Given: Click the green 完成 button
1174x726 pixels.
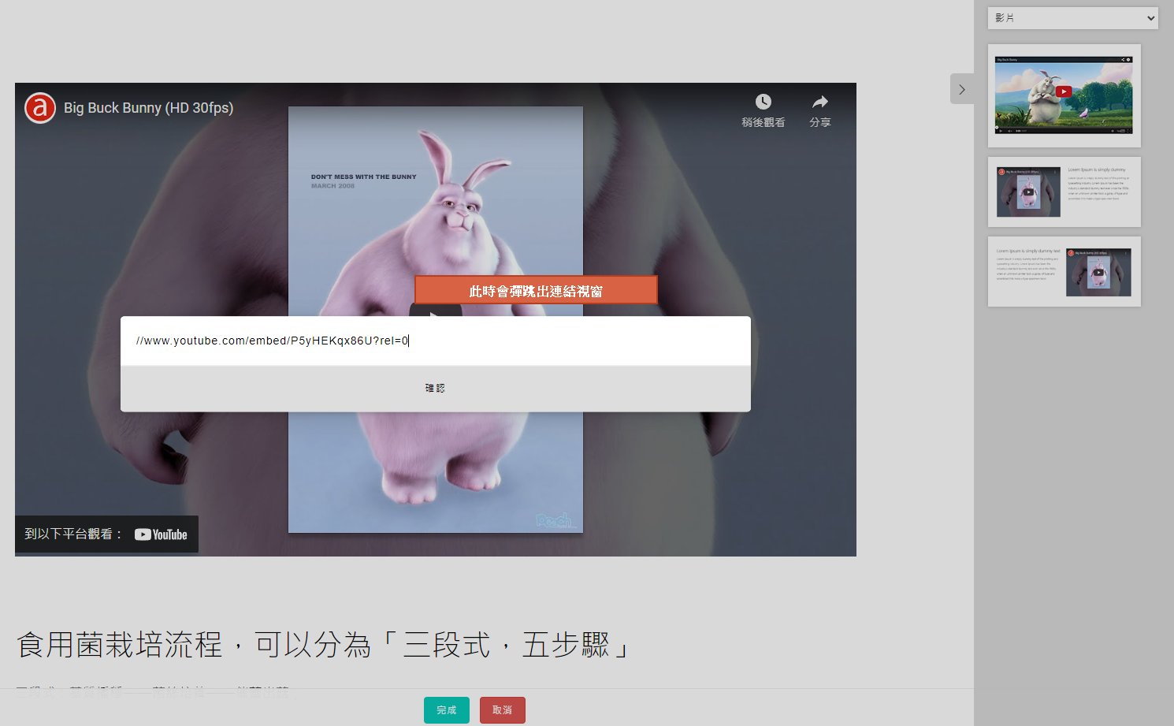Looking at the screenshot, I should 446,710.
